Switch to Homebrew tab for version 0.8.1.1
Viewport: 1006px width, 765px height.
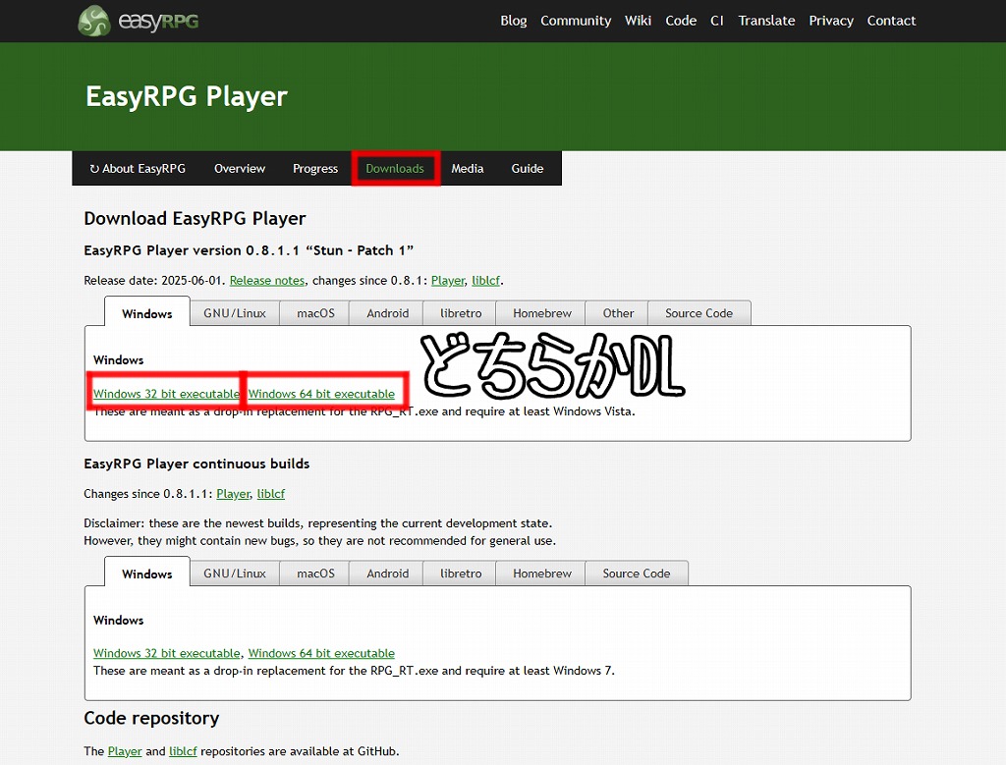tap(542, 313)
